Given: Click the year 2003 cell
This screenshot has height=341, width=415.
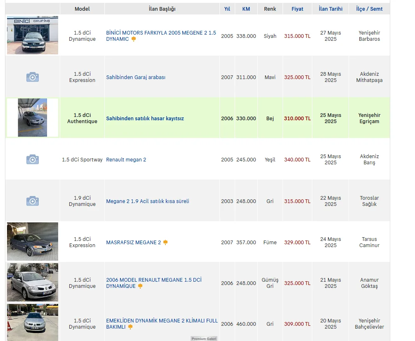Looking at the screenshot, I should [227, 201].
